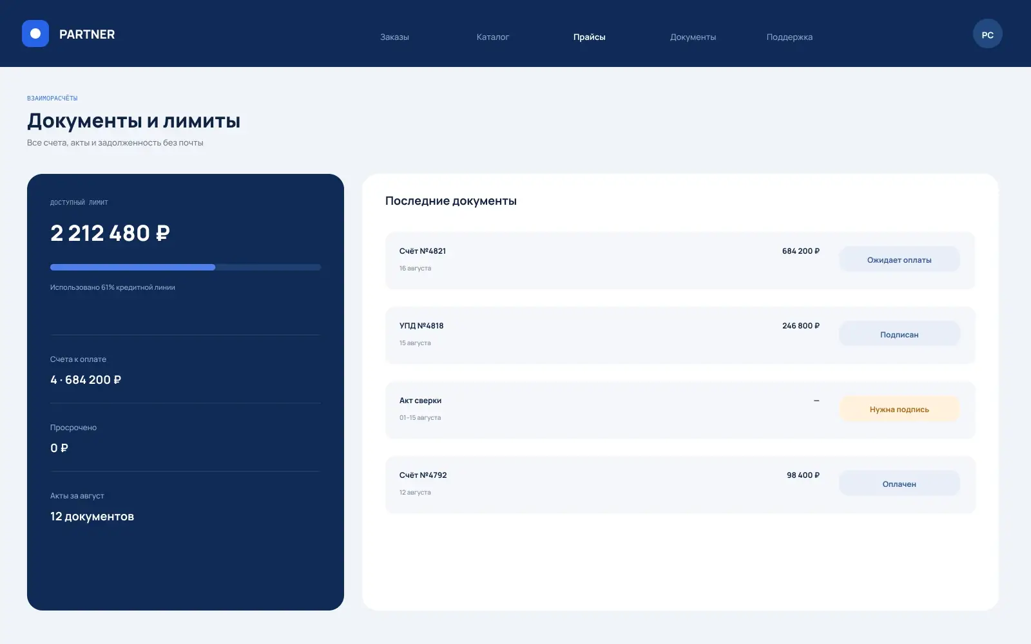Click the credit line usage progress bar
1031x644 pixels.
click(x=186, y=267)
